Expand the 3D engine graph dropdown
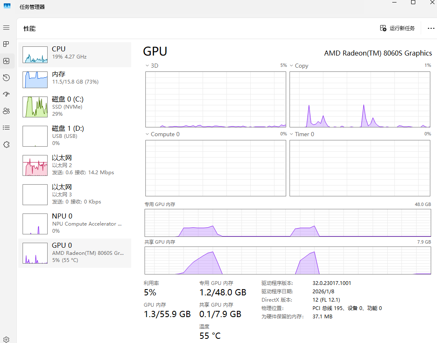The width and height of the screenshot is (437, 343). pyautogui.click(x=147, y=66)
